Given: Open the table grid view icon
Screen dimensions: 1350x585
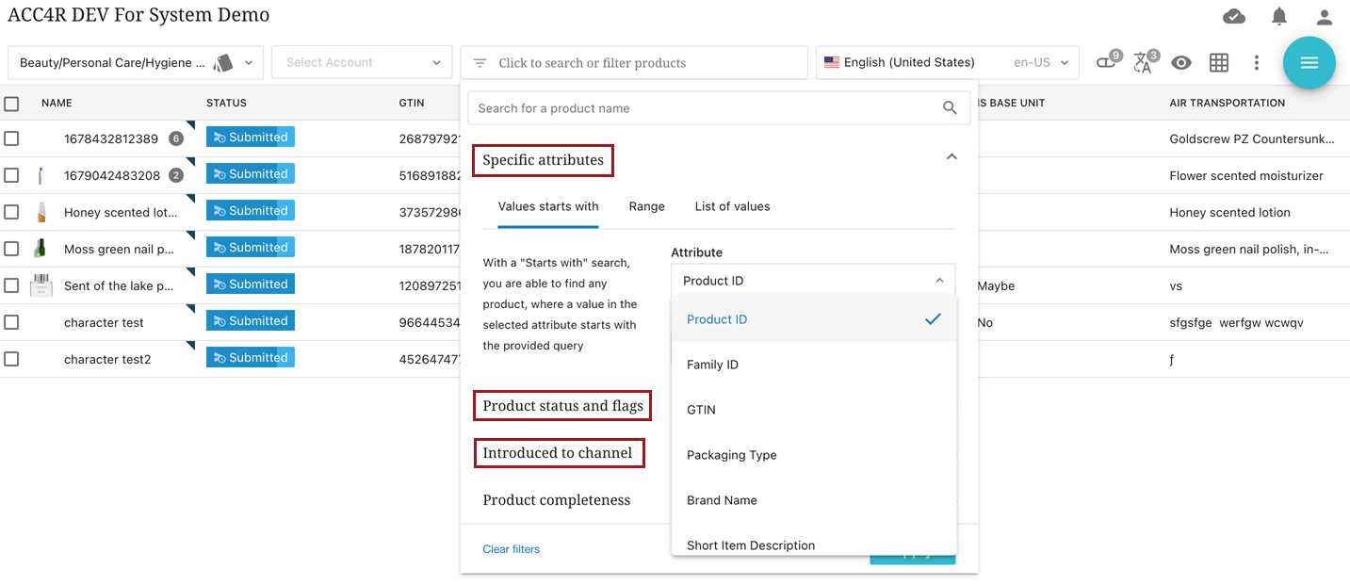Looking at the screenshot, I should 1219,62.
